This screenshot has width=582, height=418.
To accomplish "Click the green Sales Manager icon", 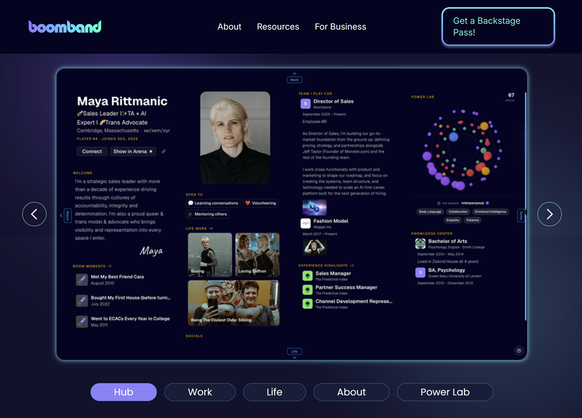I will (307, 275).
